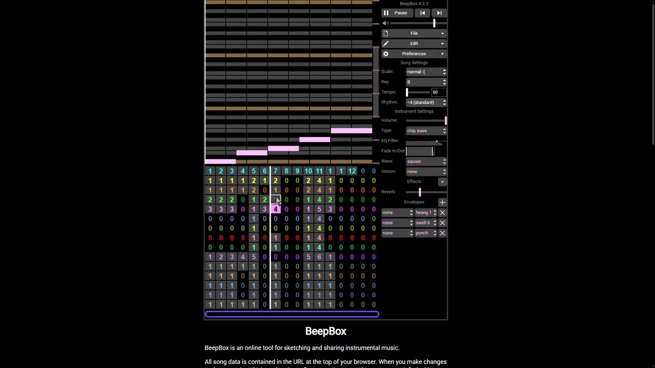Open the punch envelope dropdown
The width and height of the screenshot is (655, 368).
[x=426, y=233]
